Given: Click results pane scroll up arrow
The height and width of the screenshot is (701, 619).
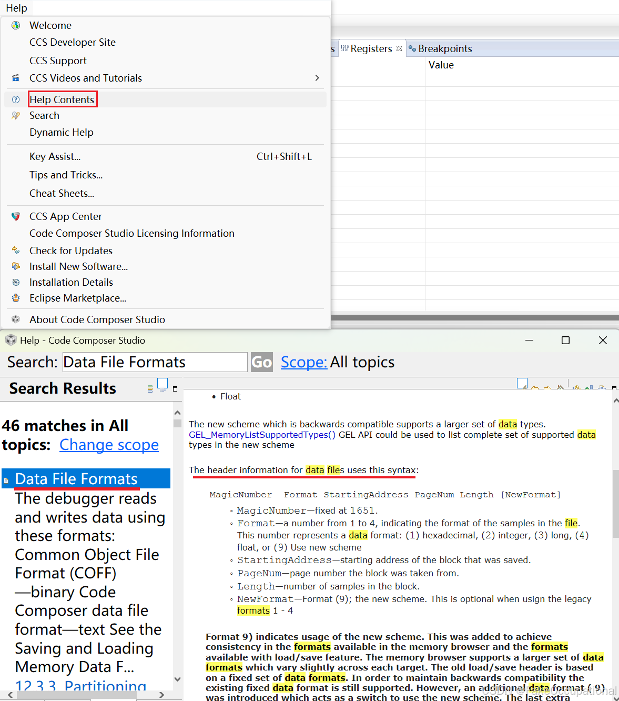Looking at the screenshot, I should coord(177,413).
